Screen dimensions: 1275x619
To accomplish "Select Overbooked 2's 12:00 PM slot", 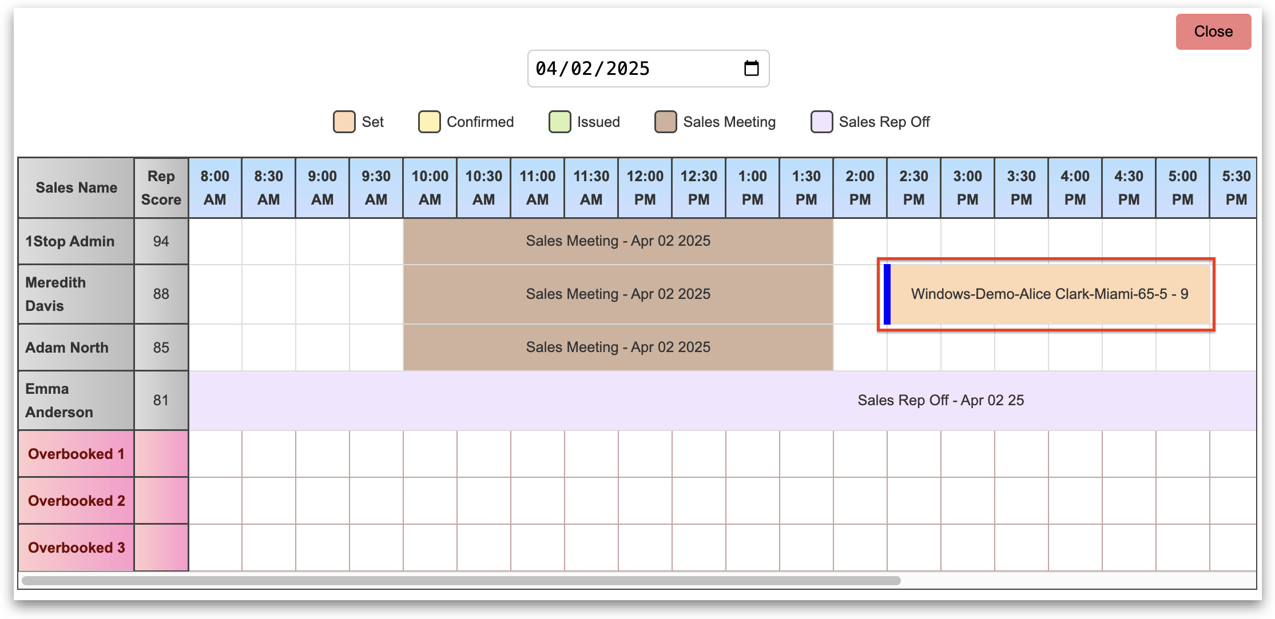I will point(645,501).
